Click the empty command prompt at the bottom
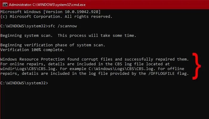The width and height of the screenshot is (209, 119). coord(24,83)
